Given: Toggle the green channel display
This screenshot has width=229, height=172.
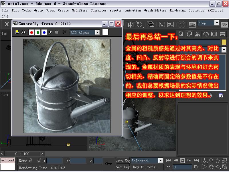Looking at the screenshot, I should pos(38,32).
